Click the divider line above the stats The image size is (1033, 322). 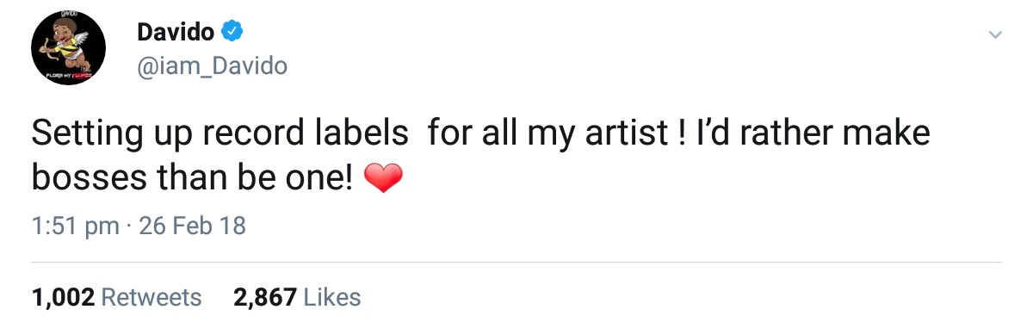(x=516, y=262)
